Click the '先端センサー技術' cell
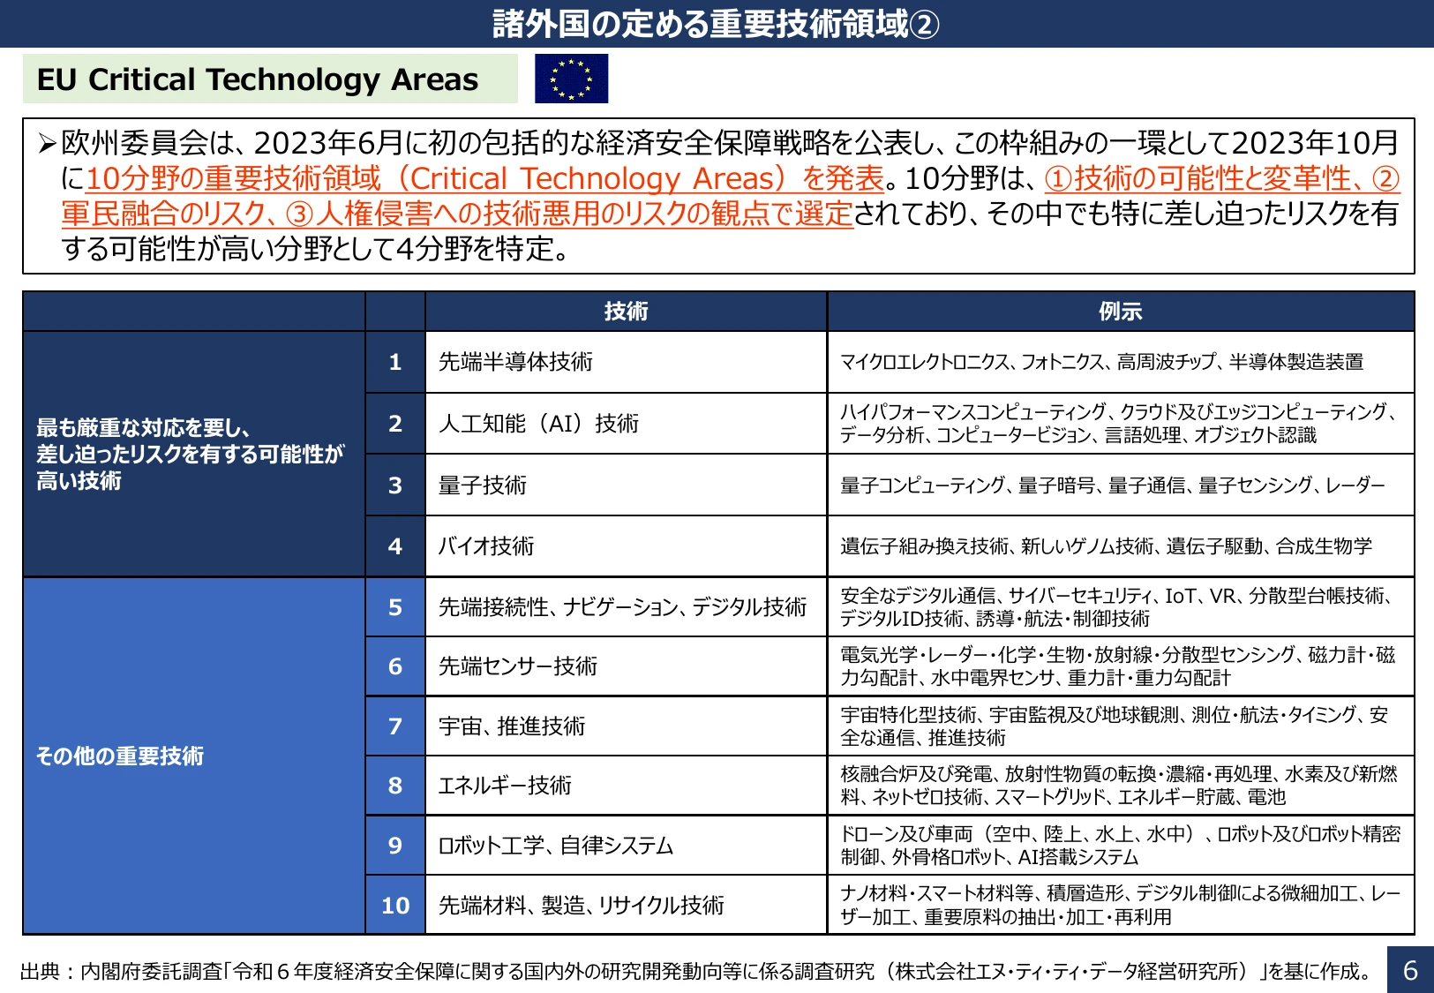 coord(626,666)
